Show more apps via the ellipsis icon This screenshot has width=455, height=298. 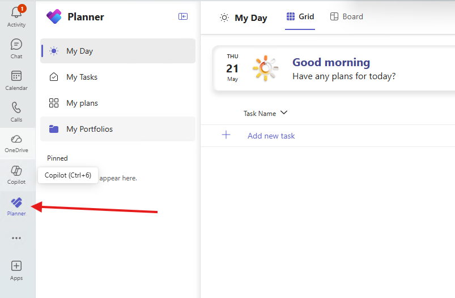[x=16, y=238]
